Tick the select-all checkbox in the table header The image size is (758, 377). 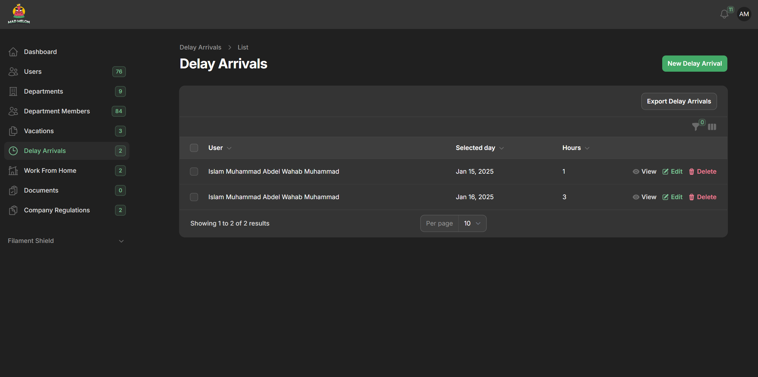coord(194,148)
